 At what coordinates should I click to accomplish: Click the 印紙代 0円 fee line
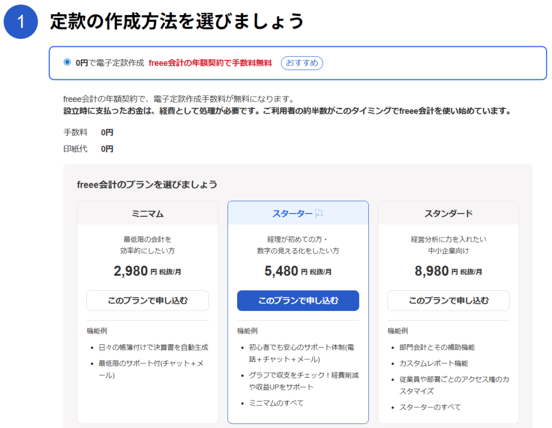click(88, 149)
